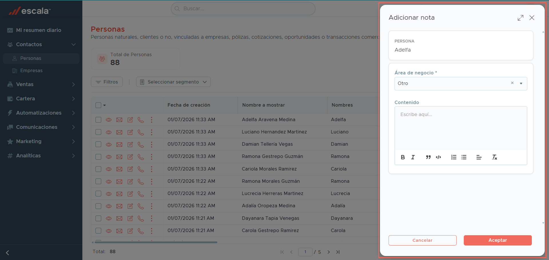Create an ordered numbered list
The height and width of the screenshot is (260, 549).
[x=454, y=157]
